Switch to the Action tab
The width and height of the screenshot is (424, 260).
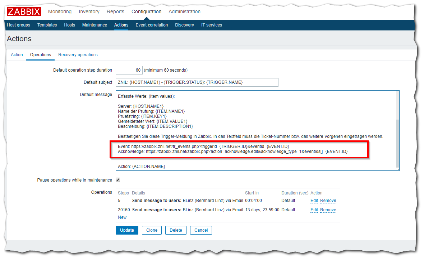[17, 55]
